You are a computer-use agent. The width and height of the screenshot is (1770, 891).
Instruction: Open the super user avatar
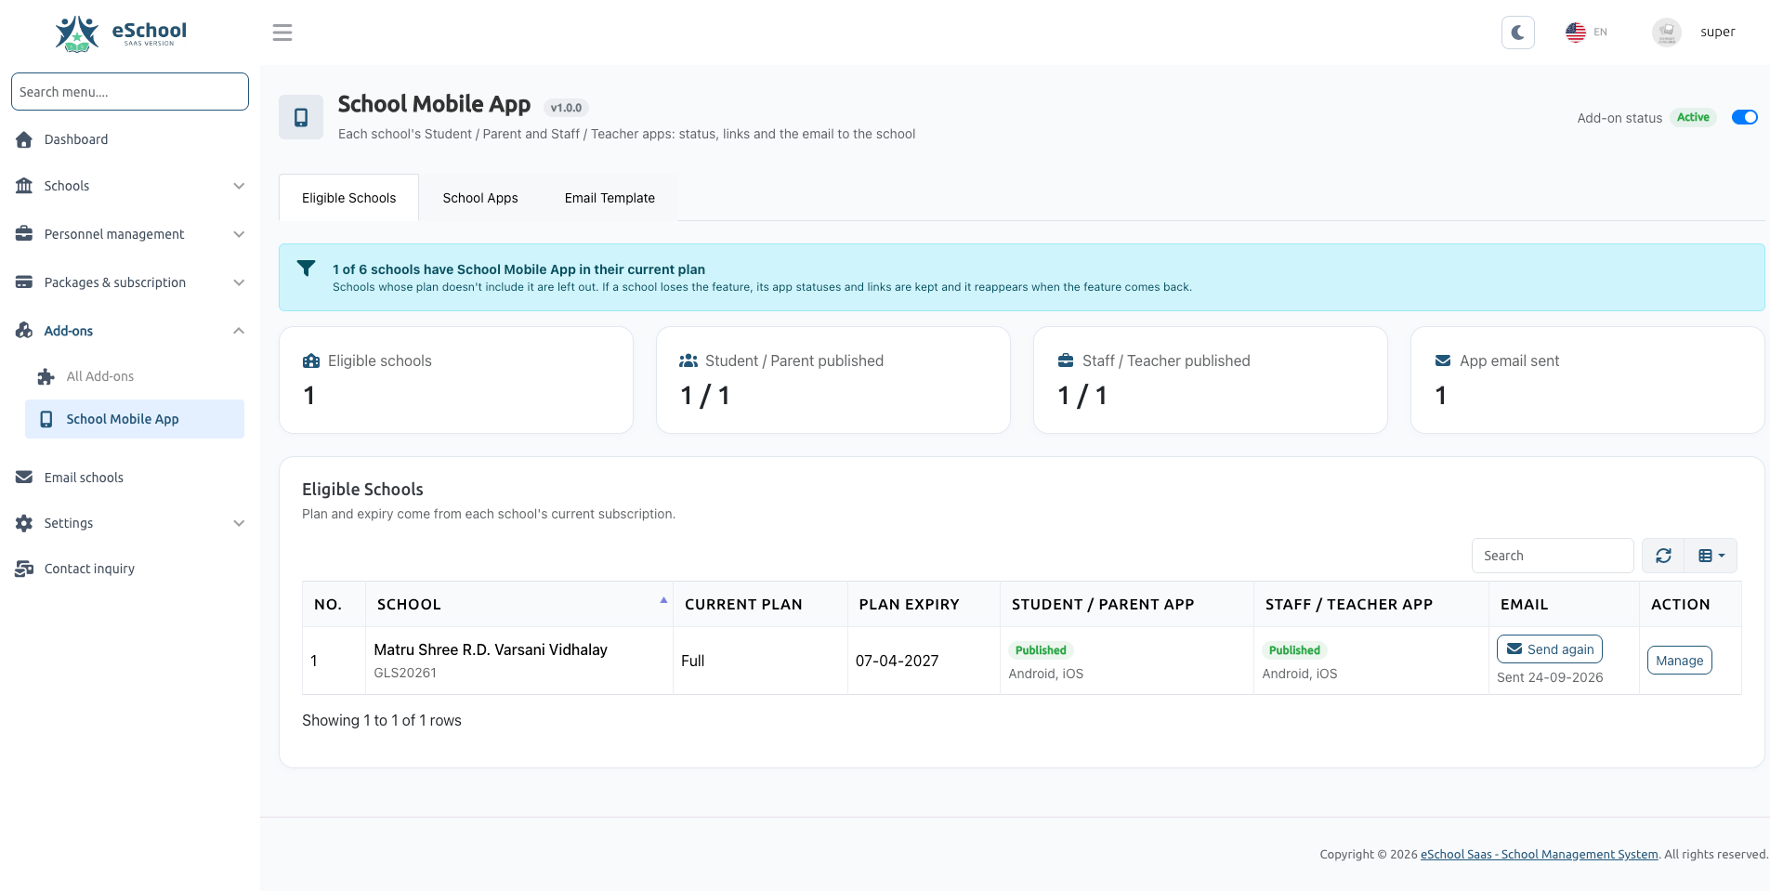pos(1667,33)
